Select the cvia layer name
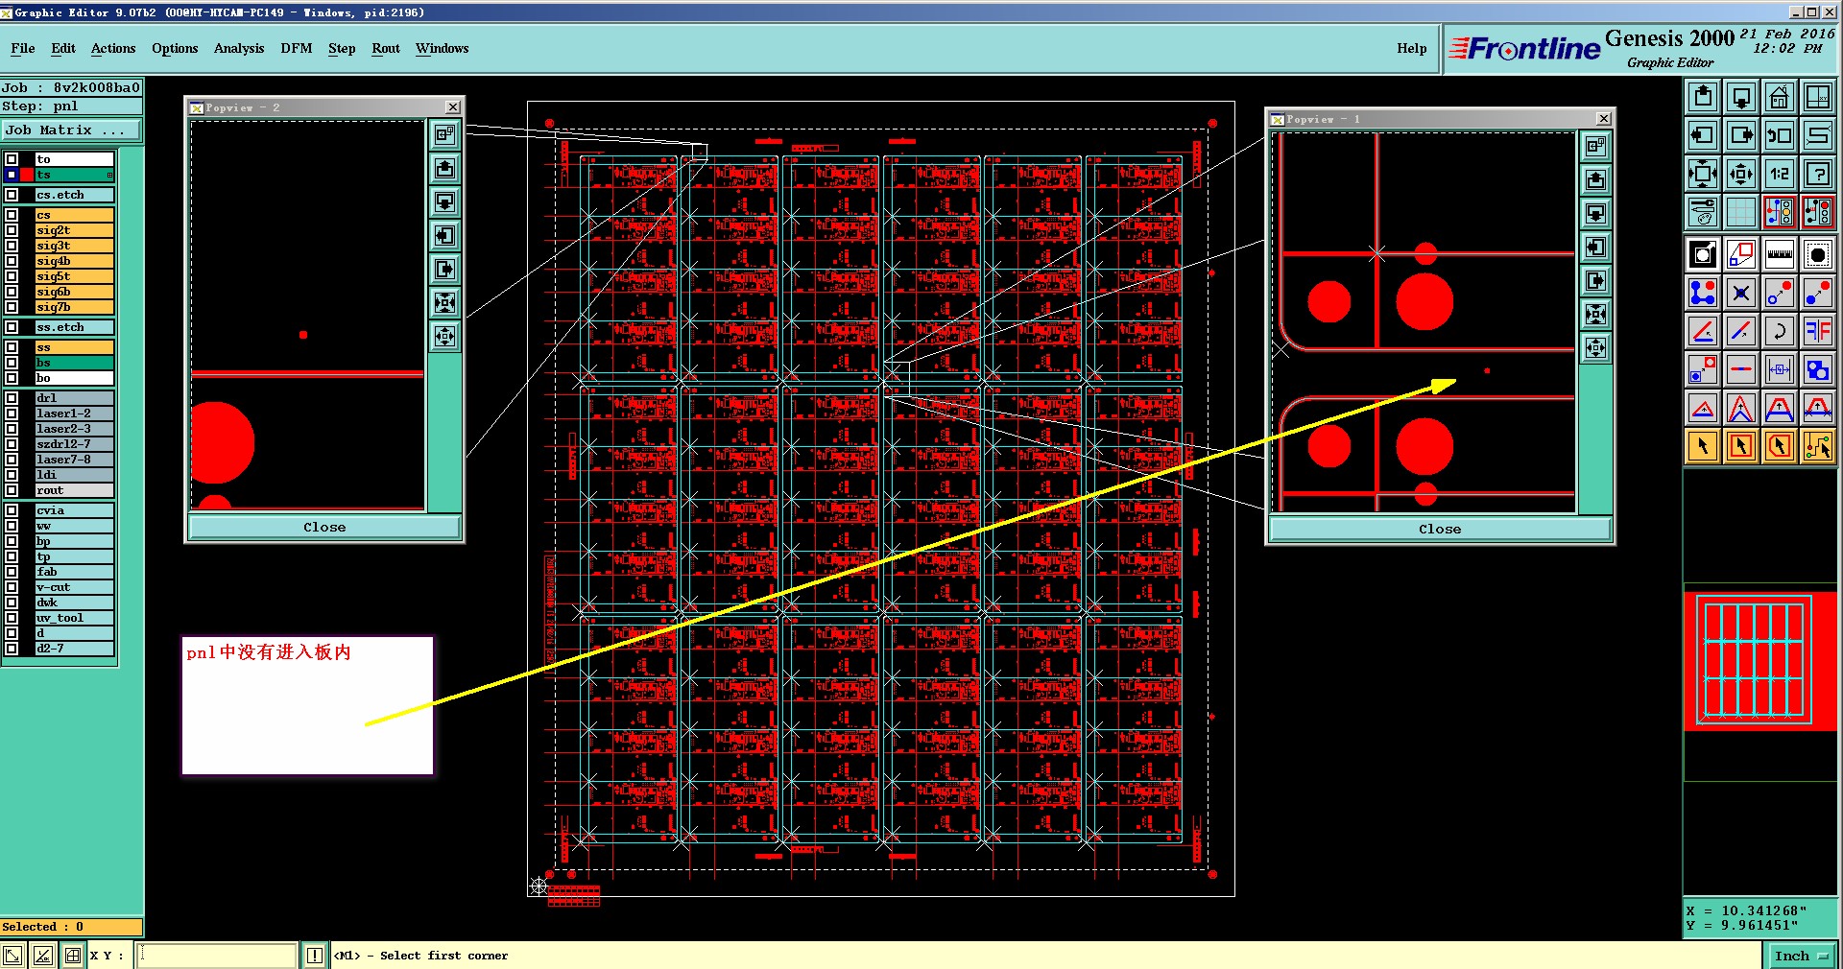Viewport: 1843px width, 969px height. click(75, 510)
